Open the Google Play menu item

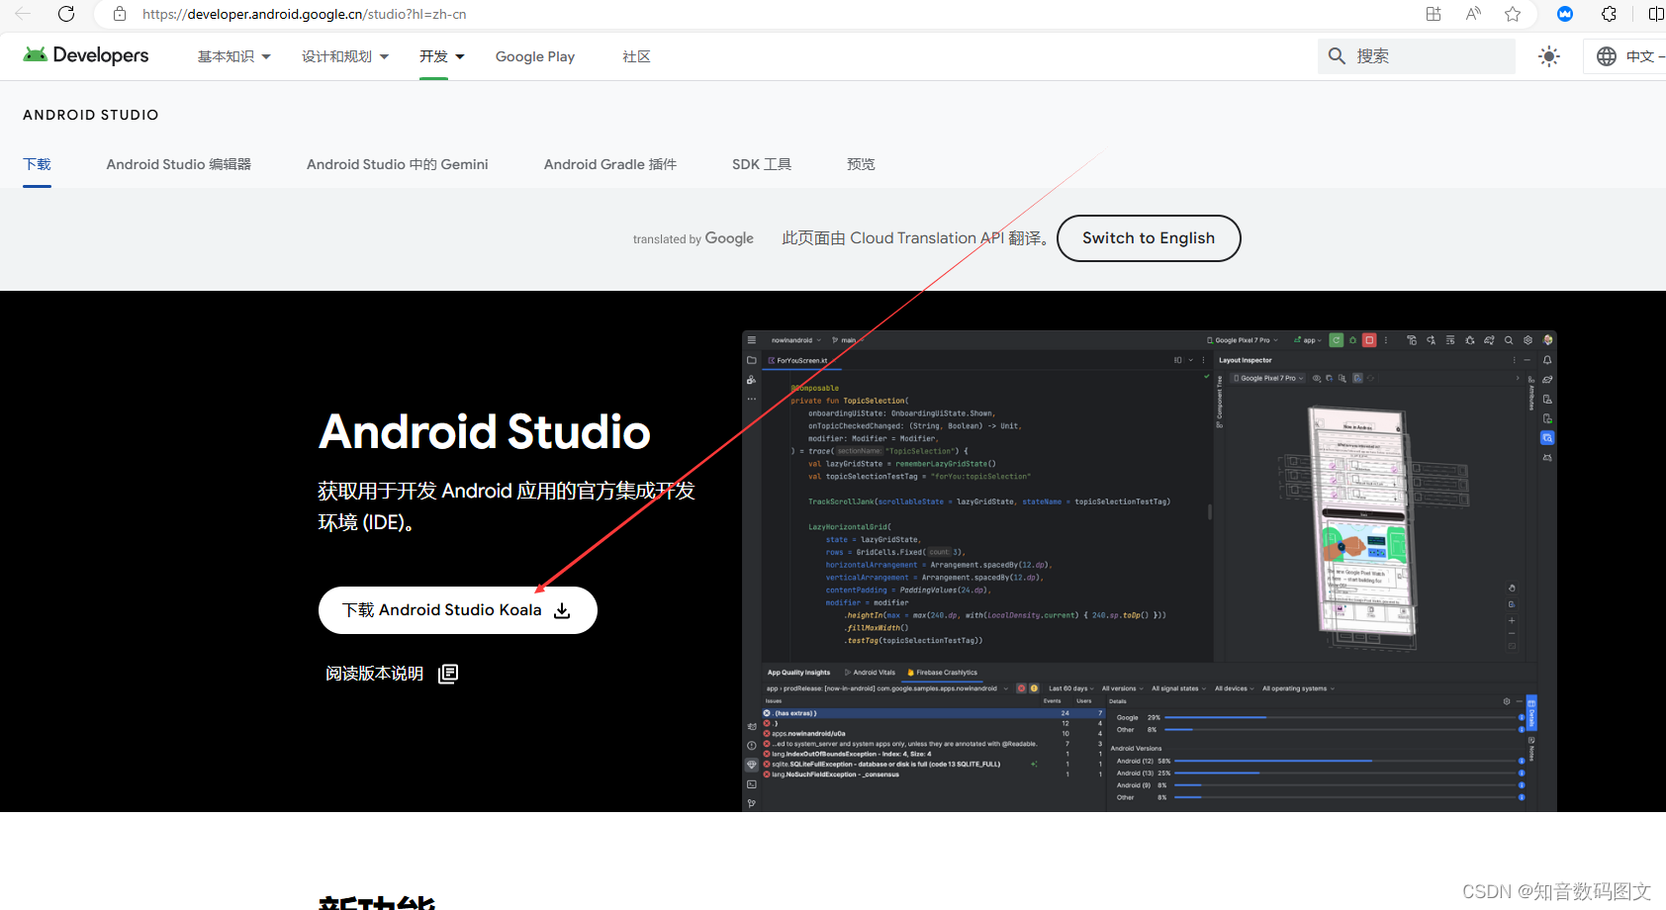click(x=534, y=56)
